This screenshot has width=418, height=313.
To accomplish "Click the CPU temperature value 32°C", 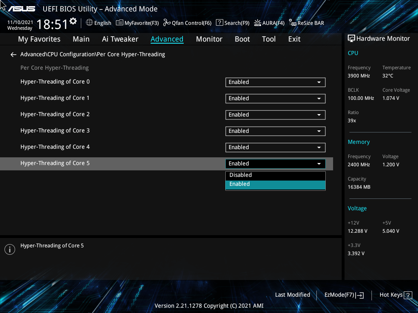I will [388, 76].
